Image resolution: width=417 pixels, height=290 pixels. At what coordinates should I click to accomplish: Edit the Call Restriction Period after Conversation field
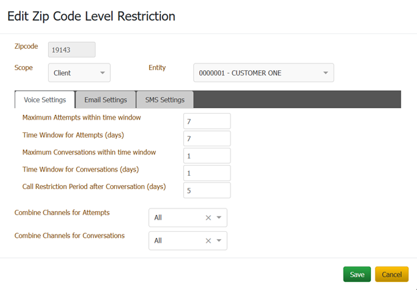click(206, 190)
